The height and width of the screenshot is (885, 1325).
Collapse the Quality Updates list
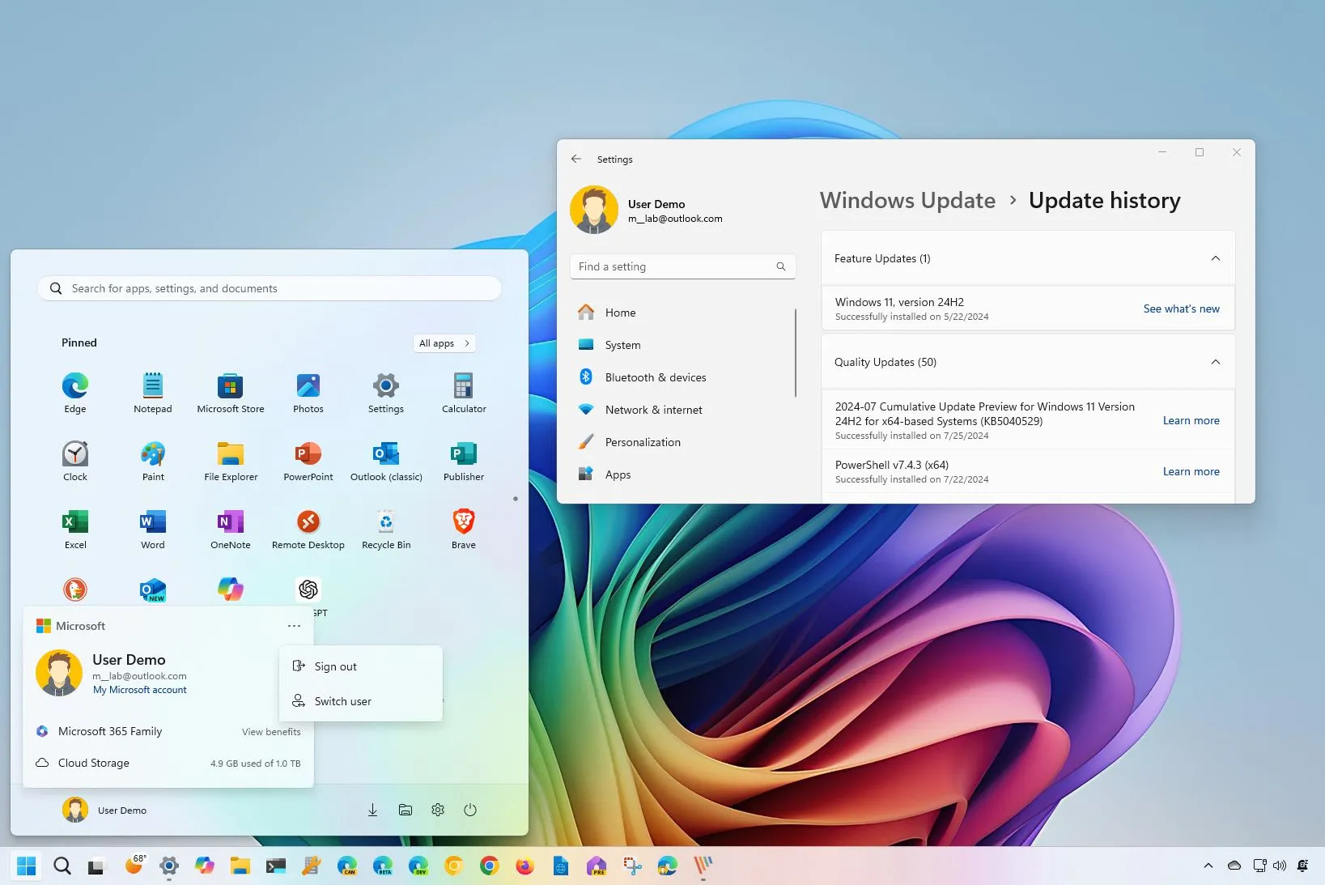coord(1215,362)
